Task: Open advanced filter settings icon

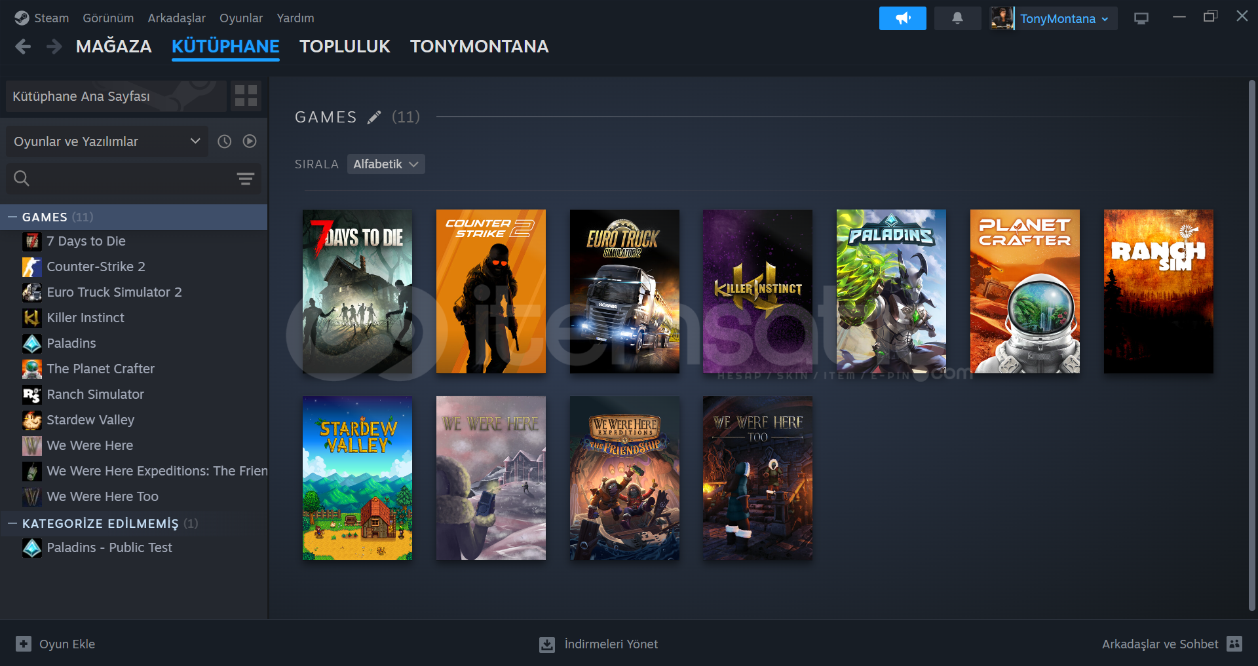Action: pyautogui.click(x=246, y=178)
